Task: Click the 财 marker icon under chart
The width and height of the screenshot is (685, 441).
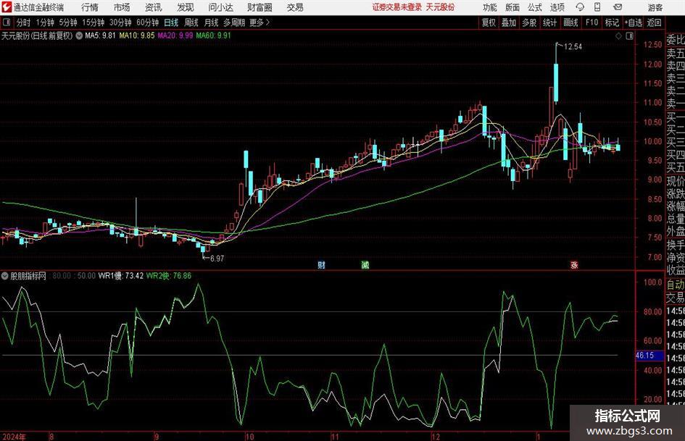Action: [322, 264]
